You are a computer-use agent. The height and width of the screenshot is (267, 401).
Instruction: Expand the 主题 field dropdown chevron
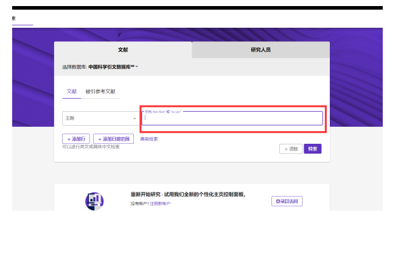tap(134, 118)
